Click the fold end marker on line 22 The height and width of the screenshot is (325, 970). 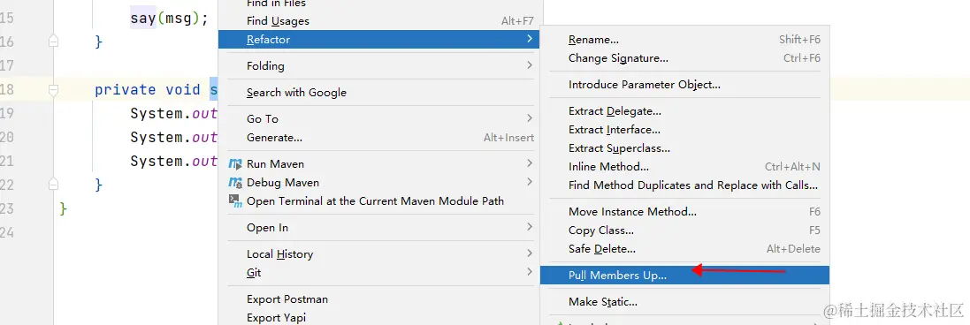pos(54,184)
